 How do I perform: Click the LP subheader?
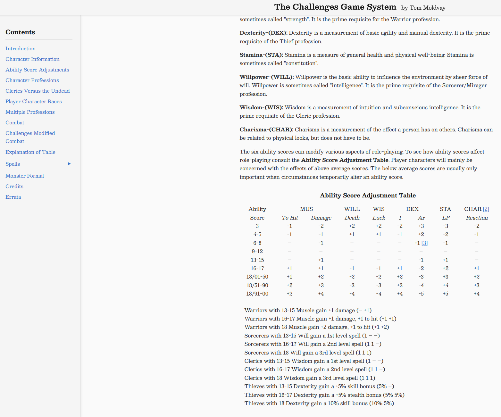click(x=446, y=218)
